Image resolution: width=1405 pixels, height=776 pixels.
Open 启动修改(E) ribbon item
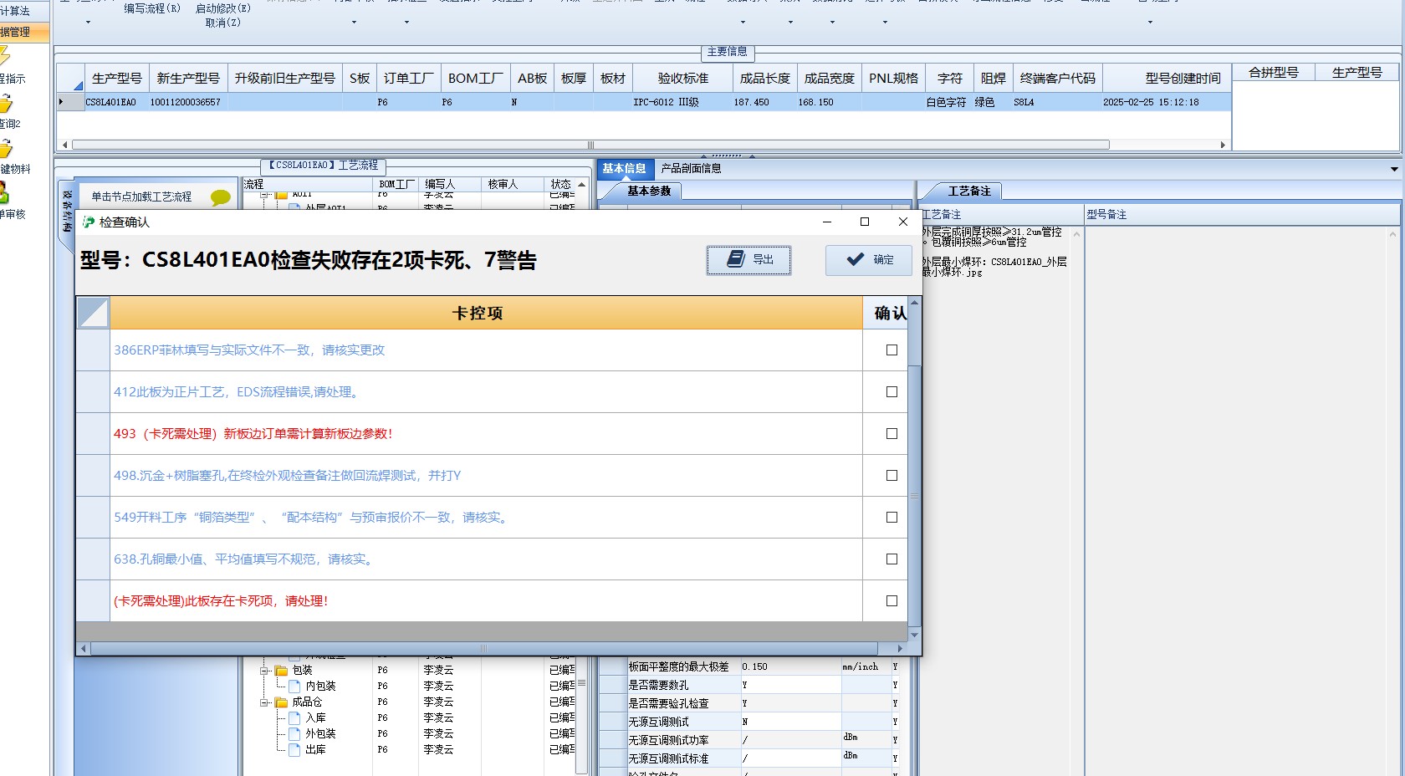[223, 8]
